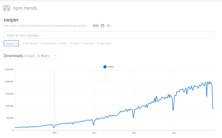
Task: Add flickity package suggestion
Action: [75, 44]
